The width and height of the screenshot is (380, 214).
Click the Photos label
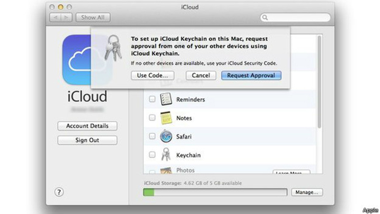pos(185,170)
